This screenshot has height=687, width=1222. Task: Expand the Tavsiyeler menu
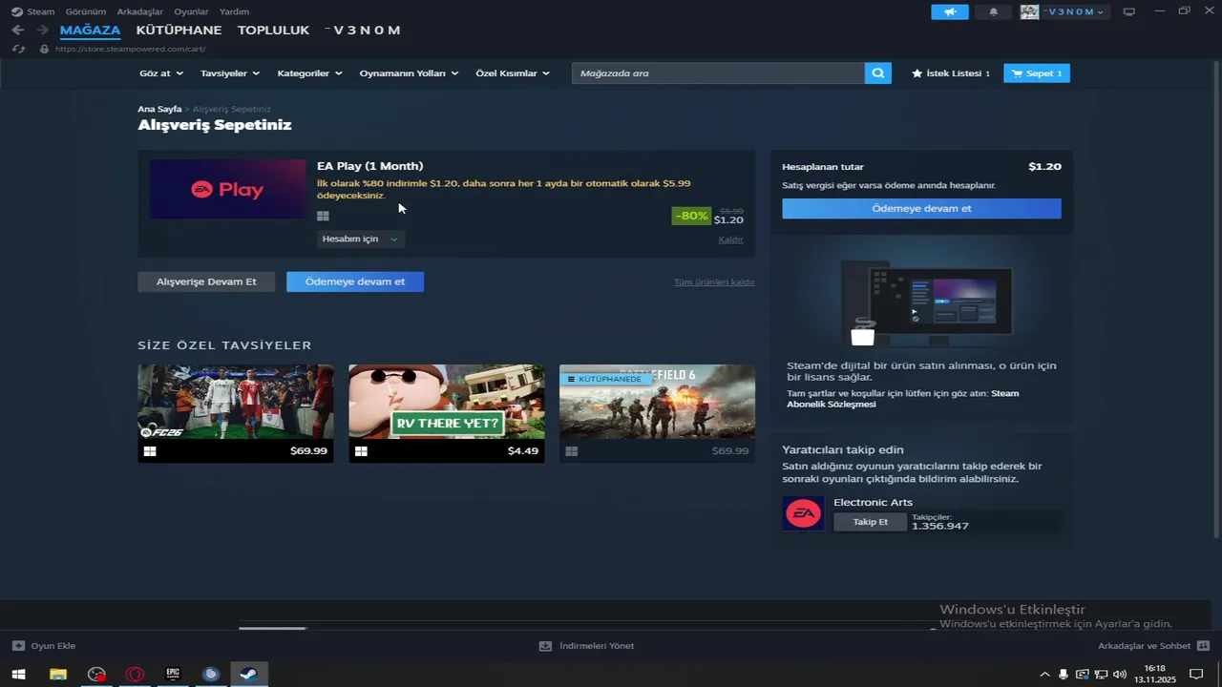tap(230, 73)
